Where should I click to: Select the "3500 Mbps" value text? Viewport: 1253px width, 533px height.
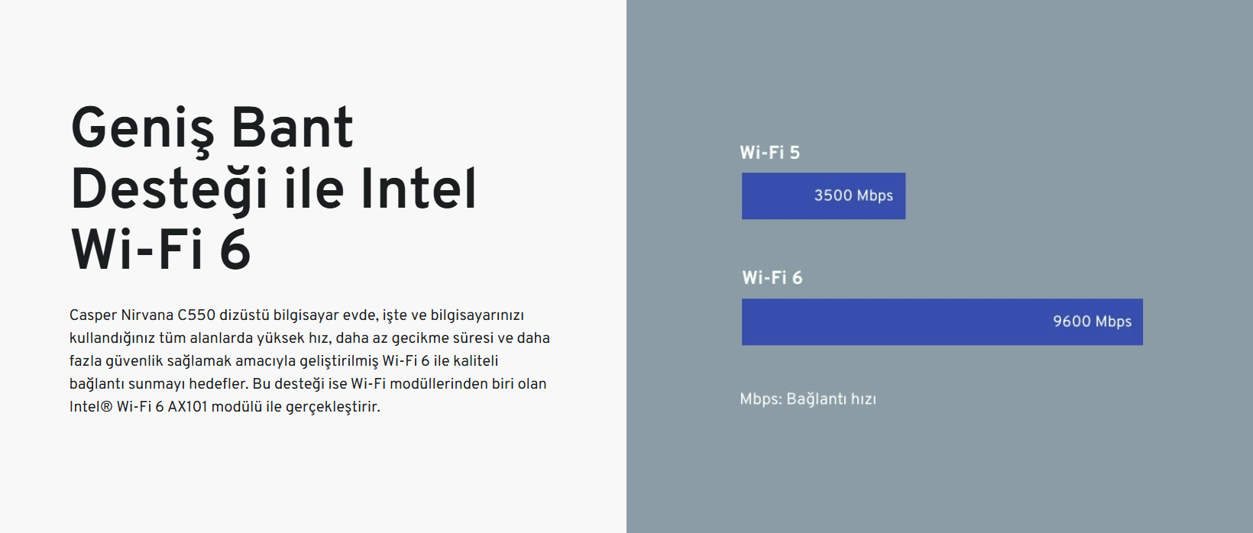coord(853,195)
